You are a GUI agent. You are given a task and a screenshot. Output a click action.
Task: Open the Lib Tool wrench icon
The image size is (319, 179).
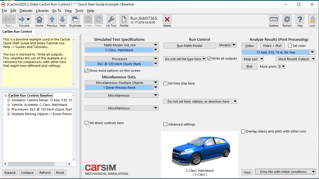(x=111, y=20)
